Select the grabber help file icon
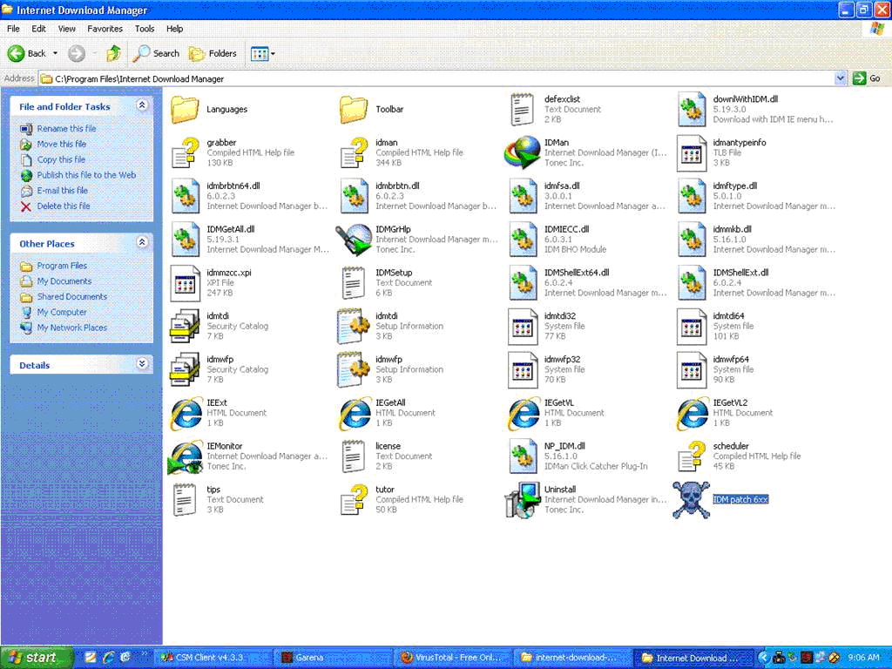892x669 pixels. point(186,152)
